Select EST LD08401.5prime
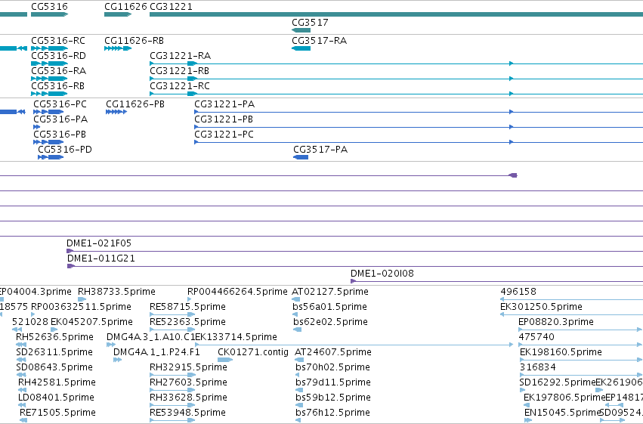Image resolution: width=643 pixels, height=424 pixels. (x=56, y=398)
